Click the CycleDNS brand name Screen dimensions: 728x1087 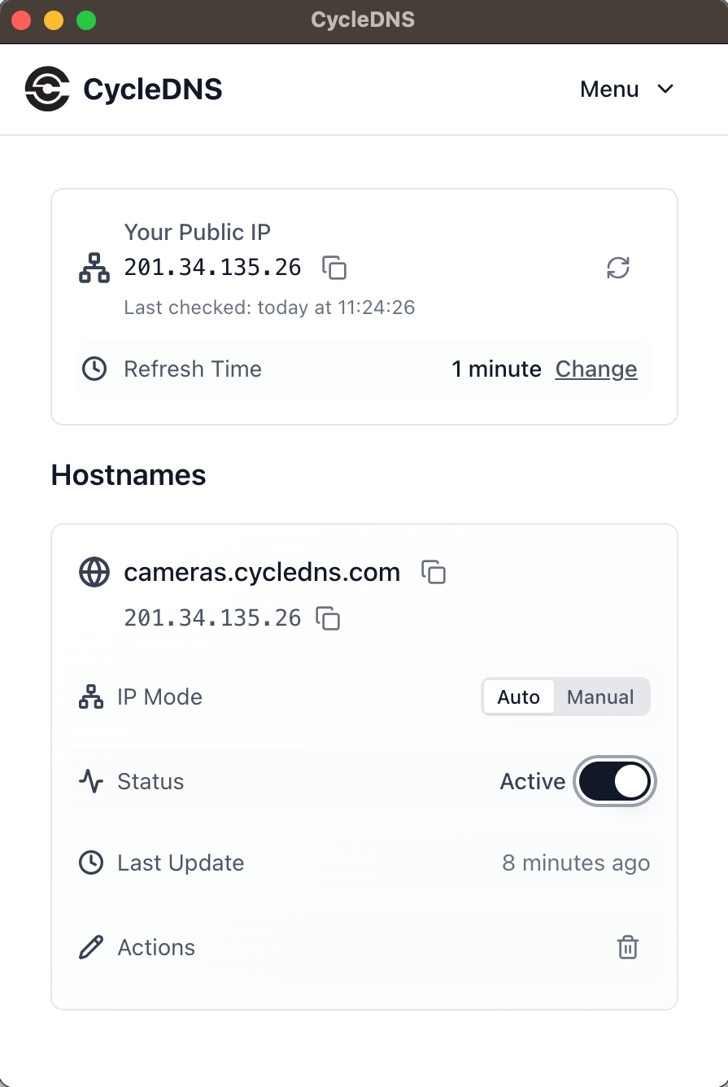pos(153,89)
